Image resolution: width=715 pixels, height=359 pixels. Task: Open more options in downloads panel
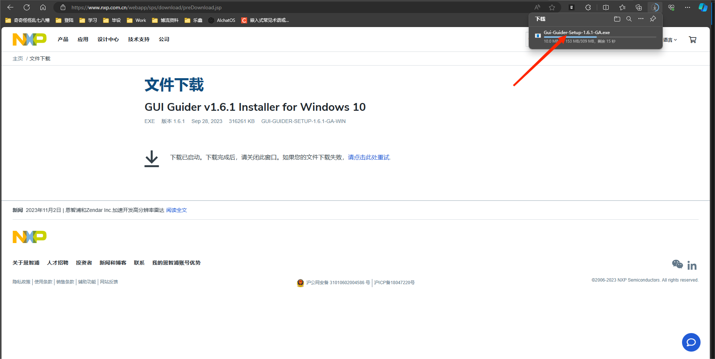(641, 19)
